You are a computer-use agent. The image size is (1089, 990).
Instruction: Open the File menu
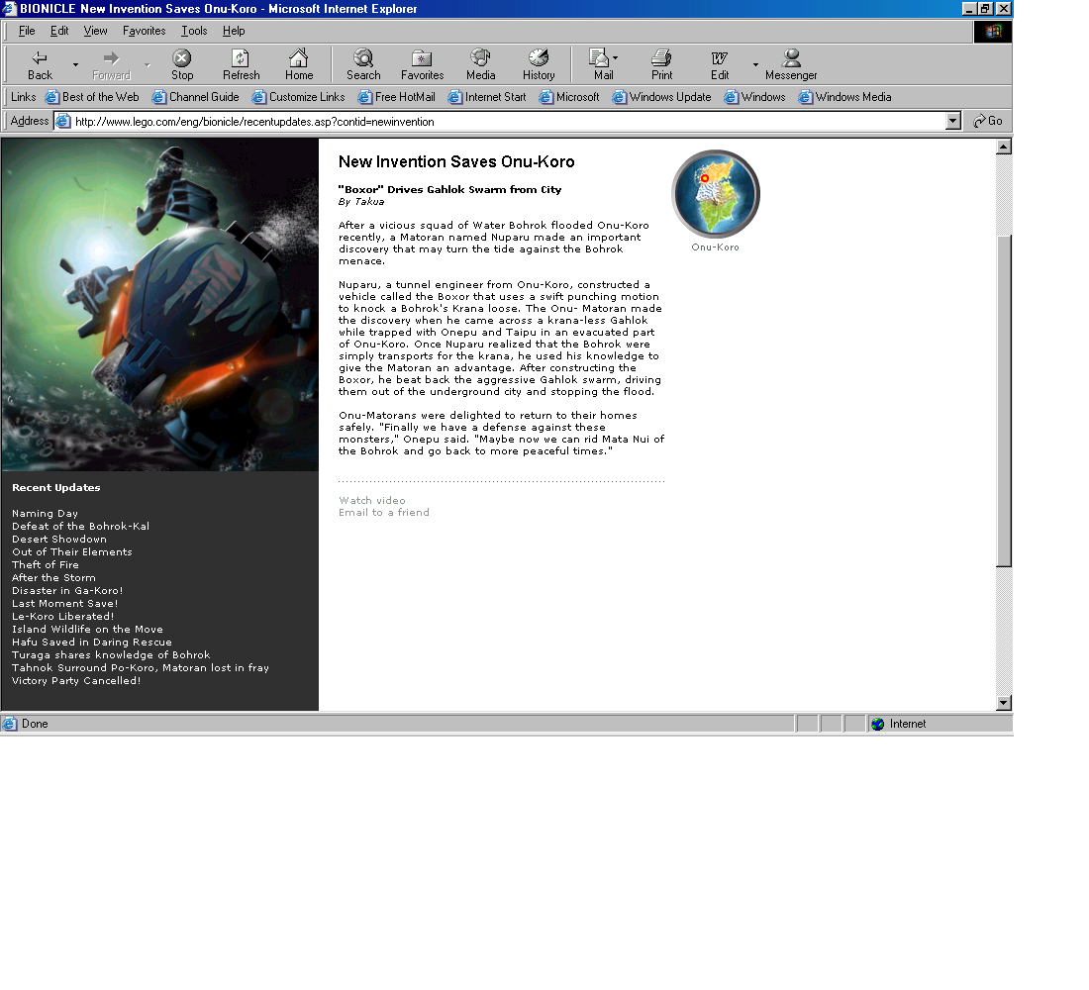click(27, 31)
